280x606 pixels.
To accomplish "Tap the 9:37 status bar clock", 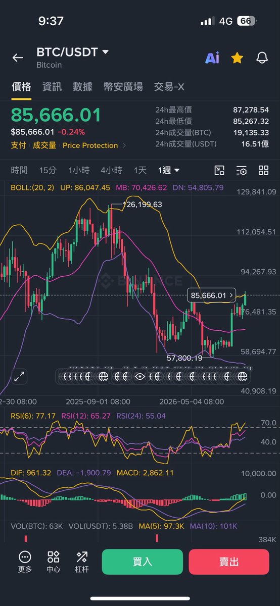I will point(51,21).
